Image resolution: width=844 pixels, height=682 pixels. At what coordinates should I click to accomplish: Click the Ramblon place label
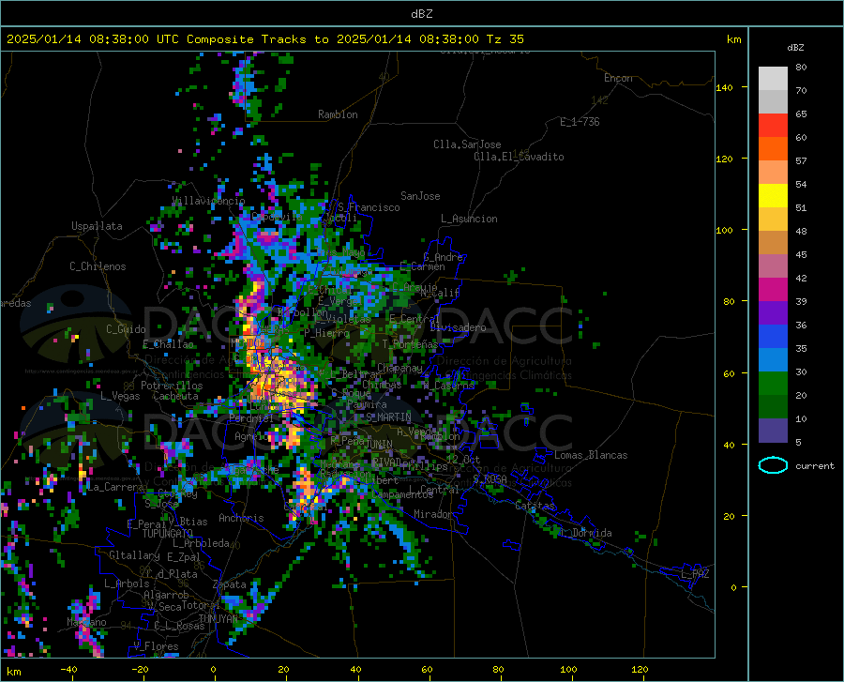point(338,114)
